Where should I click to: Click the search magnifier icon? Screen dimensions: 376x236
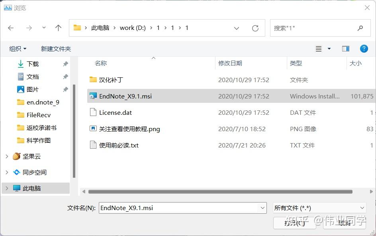tap(360, 28)
